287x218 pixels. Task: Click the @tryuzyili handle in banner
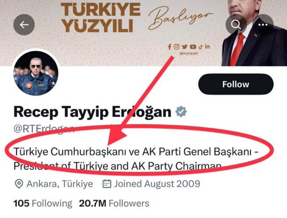pyautogui.click(x=189, y=53)
